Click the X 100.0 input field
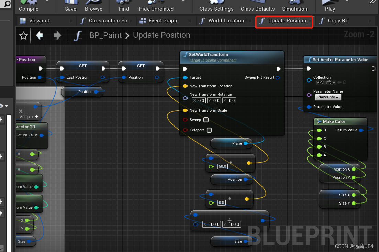379x252 pixels. coord(211,224)
